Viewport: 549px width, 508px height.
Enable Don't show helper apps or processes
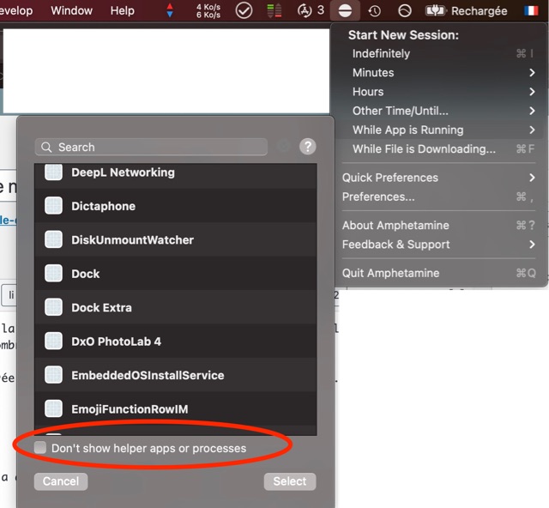coord(40,448)
